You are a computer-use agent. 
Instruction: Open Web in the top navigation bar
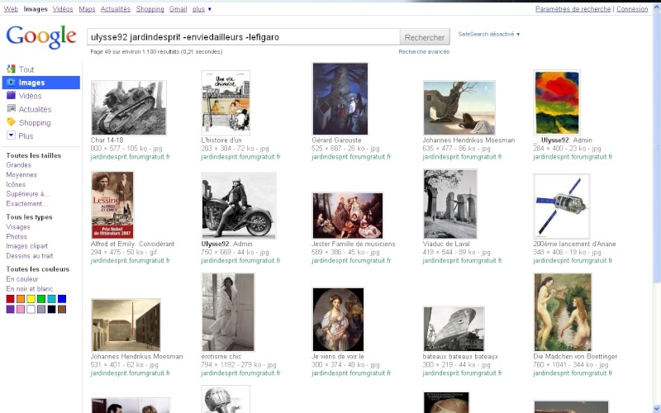11,9
